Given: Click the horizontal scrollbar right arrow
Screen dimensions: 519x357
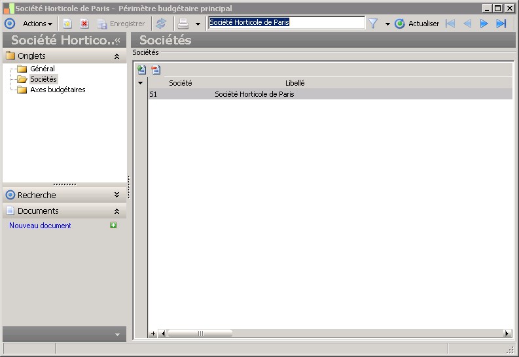Looking at the screenshot, I should (507, 333).
